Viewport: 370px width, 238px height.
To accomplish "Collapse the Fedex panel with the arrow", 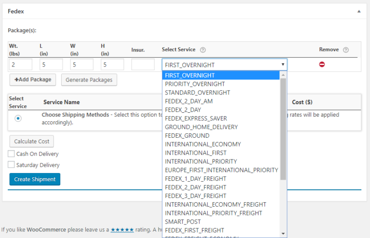I will point(359,12).
